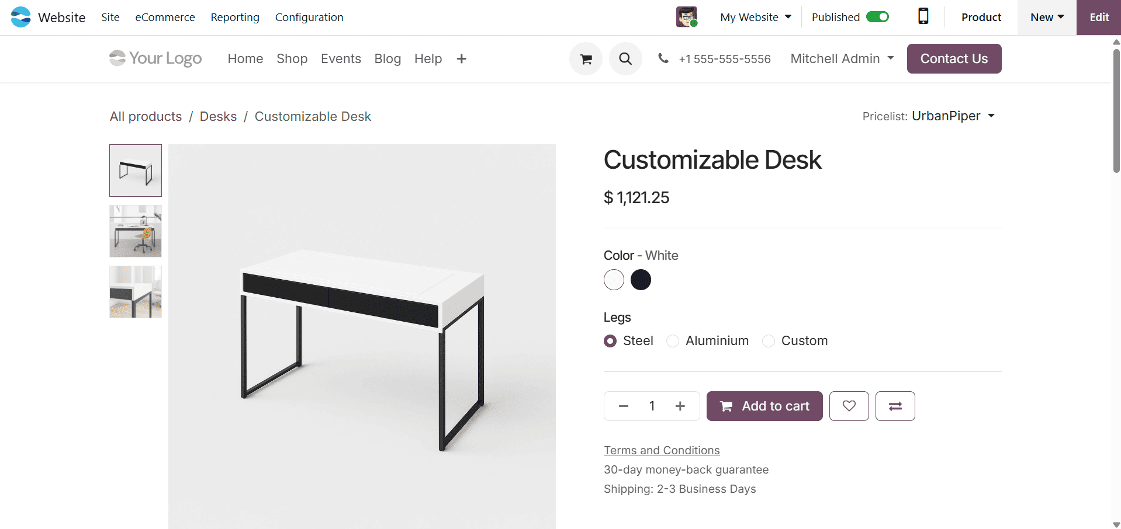Open the site search magnifier icon
The width and height of the screenshot is (1121, 529).
coord(625,58)
